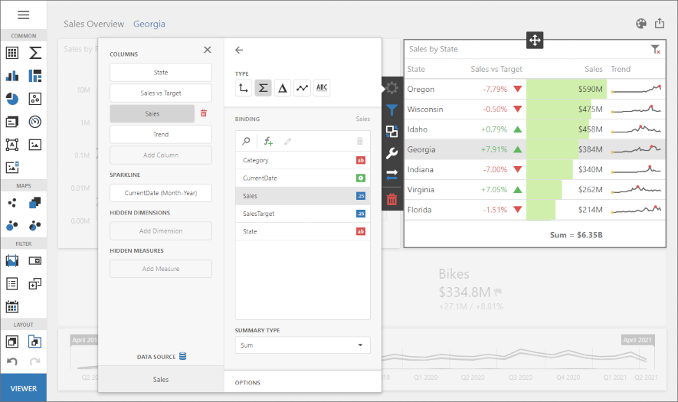The height and width of the screenshot is (402, 678).
Task: Open the Summary Type dropdown
Action: [x=303, y=345]
